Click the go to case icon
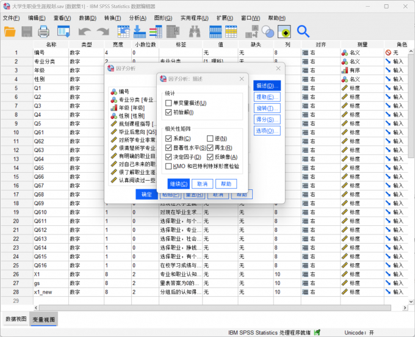This screenshot has height=337, width=415. pyautogui.click(x=123, y=32)
